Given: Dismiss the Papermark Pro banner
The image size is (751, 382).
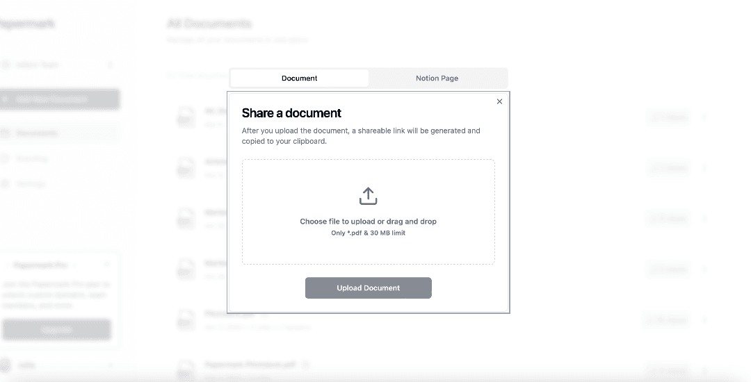Looking at the screenshot, I should point(107,265).
